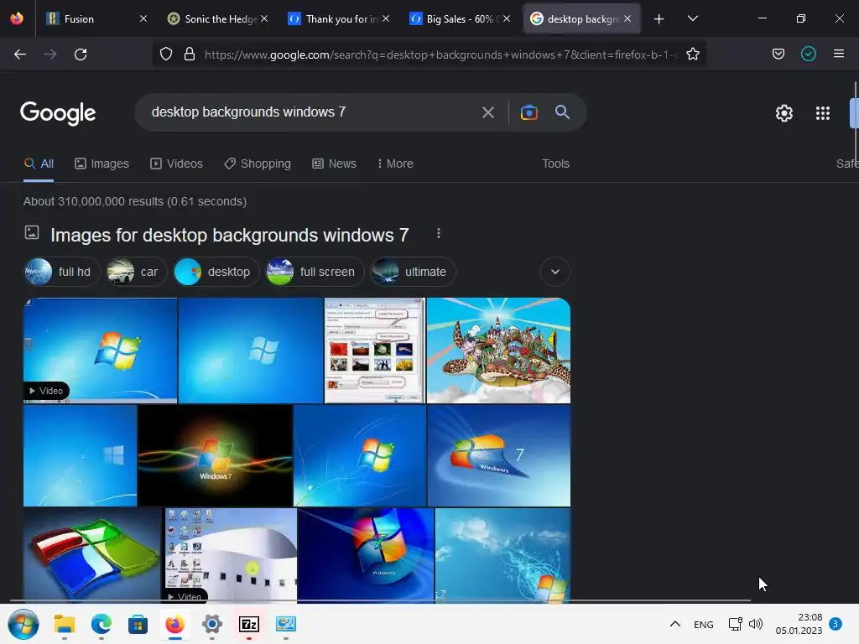Open the Windows 7 curved flag thumbnail
This screenshot has height=644, width=859.
pos(499,455)
